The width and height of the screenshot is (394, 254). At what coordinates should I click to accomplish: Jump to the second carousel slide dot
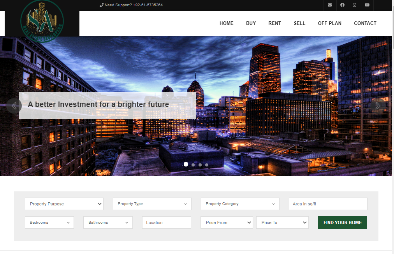(193, 165)
